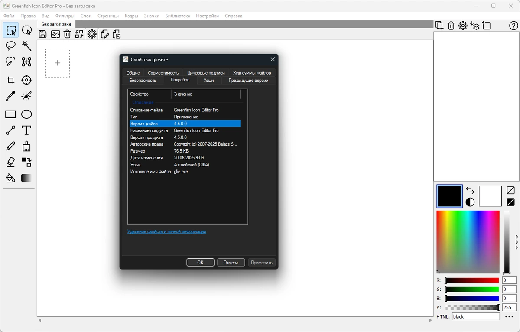The height and width of the screenshot is (332, 520).
Task: Swap foreground and background colors
Action: 470,190
